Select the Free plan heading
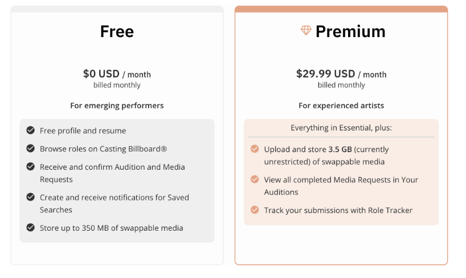Screen dimensions: 466x278 [x=117, y=31]
